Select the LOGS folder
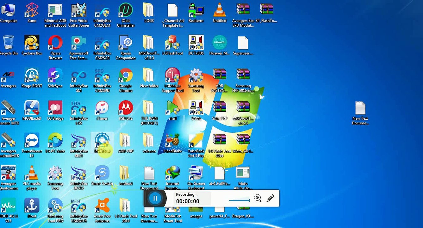Image resolution: width=423 pixels, height=228 pixels. (x=149, y=13)
